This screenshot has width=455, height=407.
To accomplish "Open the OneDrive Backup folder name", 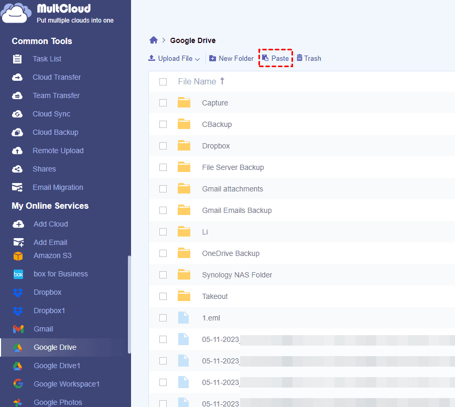I will click(231, 253).
